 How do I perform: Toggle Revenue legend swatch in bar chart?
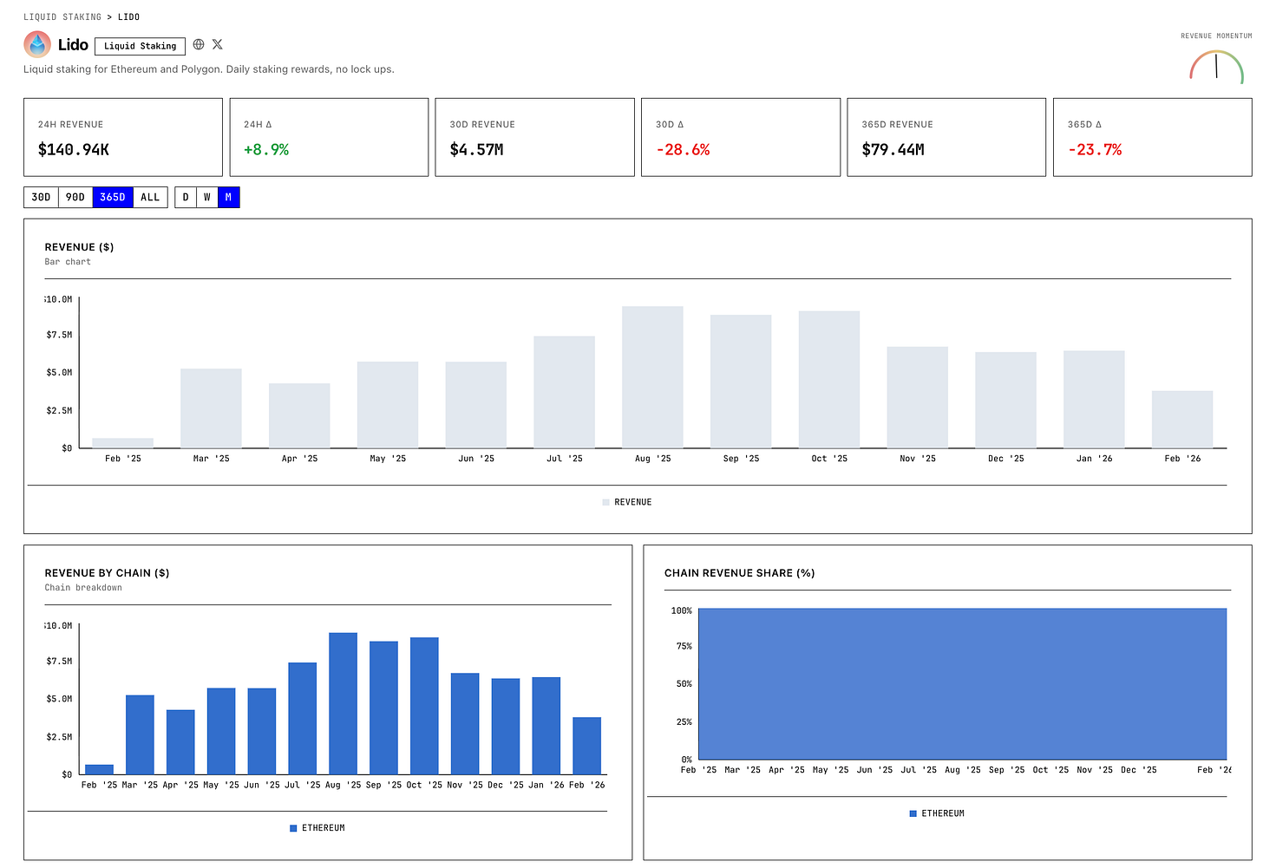pyautogui.click(x=605, y=502)
